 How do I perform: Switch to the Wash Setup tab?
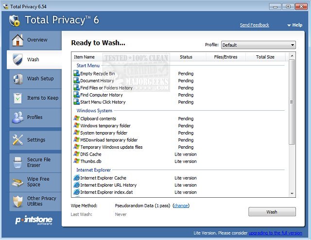coord(35,79)
